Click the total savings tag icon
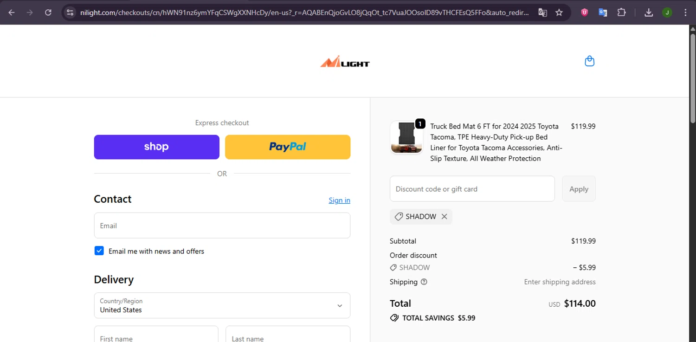Image resolution: width=696 pixels, height=342 pixels. 394,318
